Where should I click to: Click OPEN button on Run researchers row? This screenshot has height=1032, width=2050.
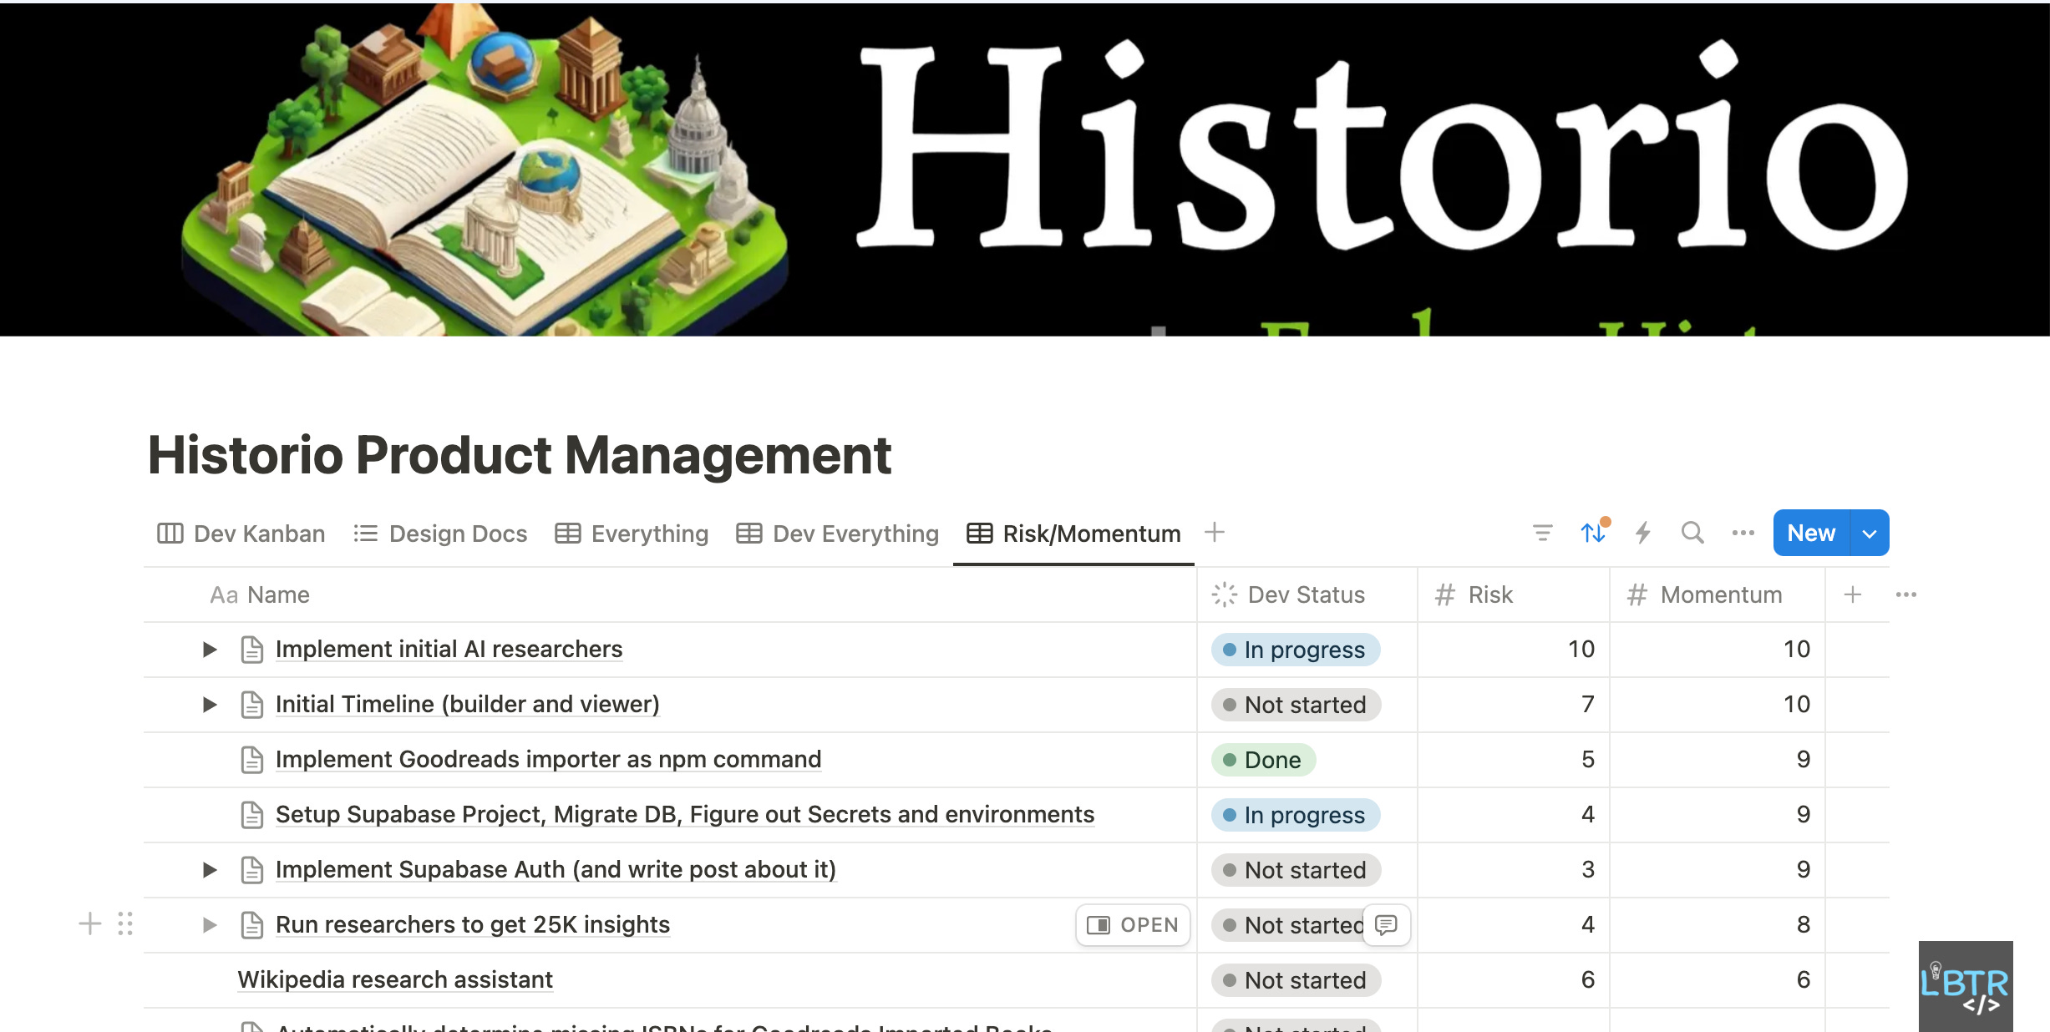tap(1133, 924)
